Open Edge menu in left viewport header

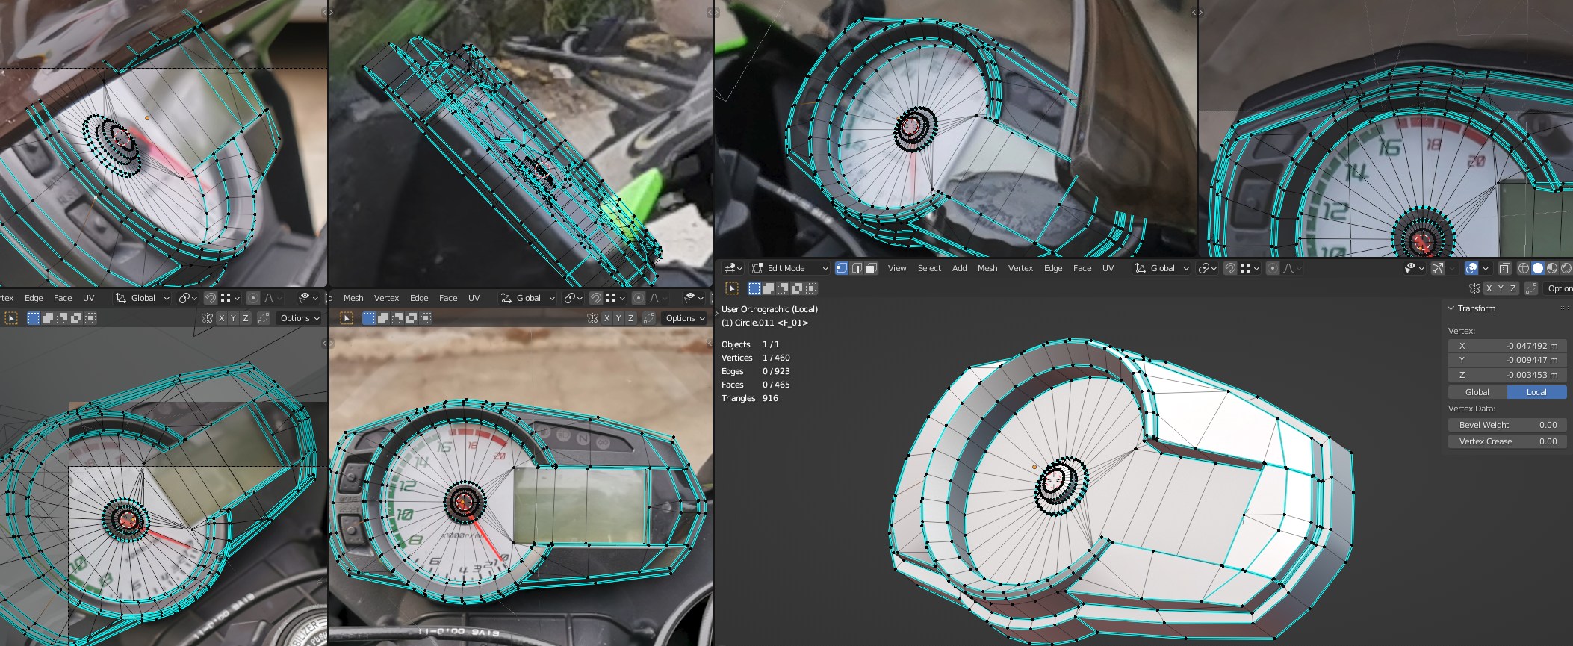click(x=34, y=298)
